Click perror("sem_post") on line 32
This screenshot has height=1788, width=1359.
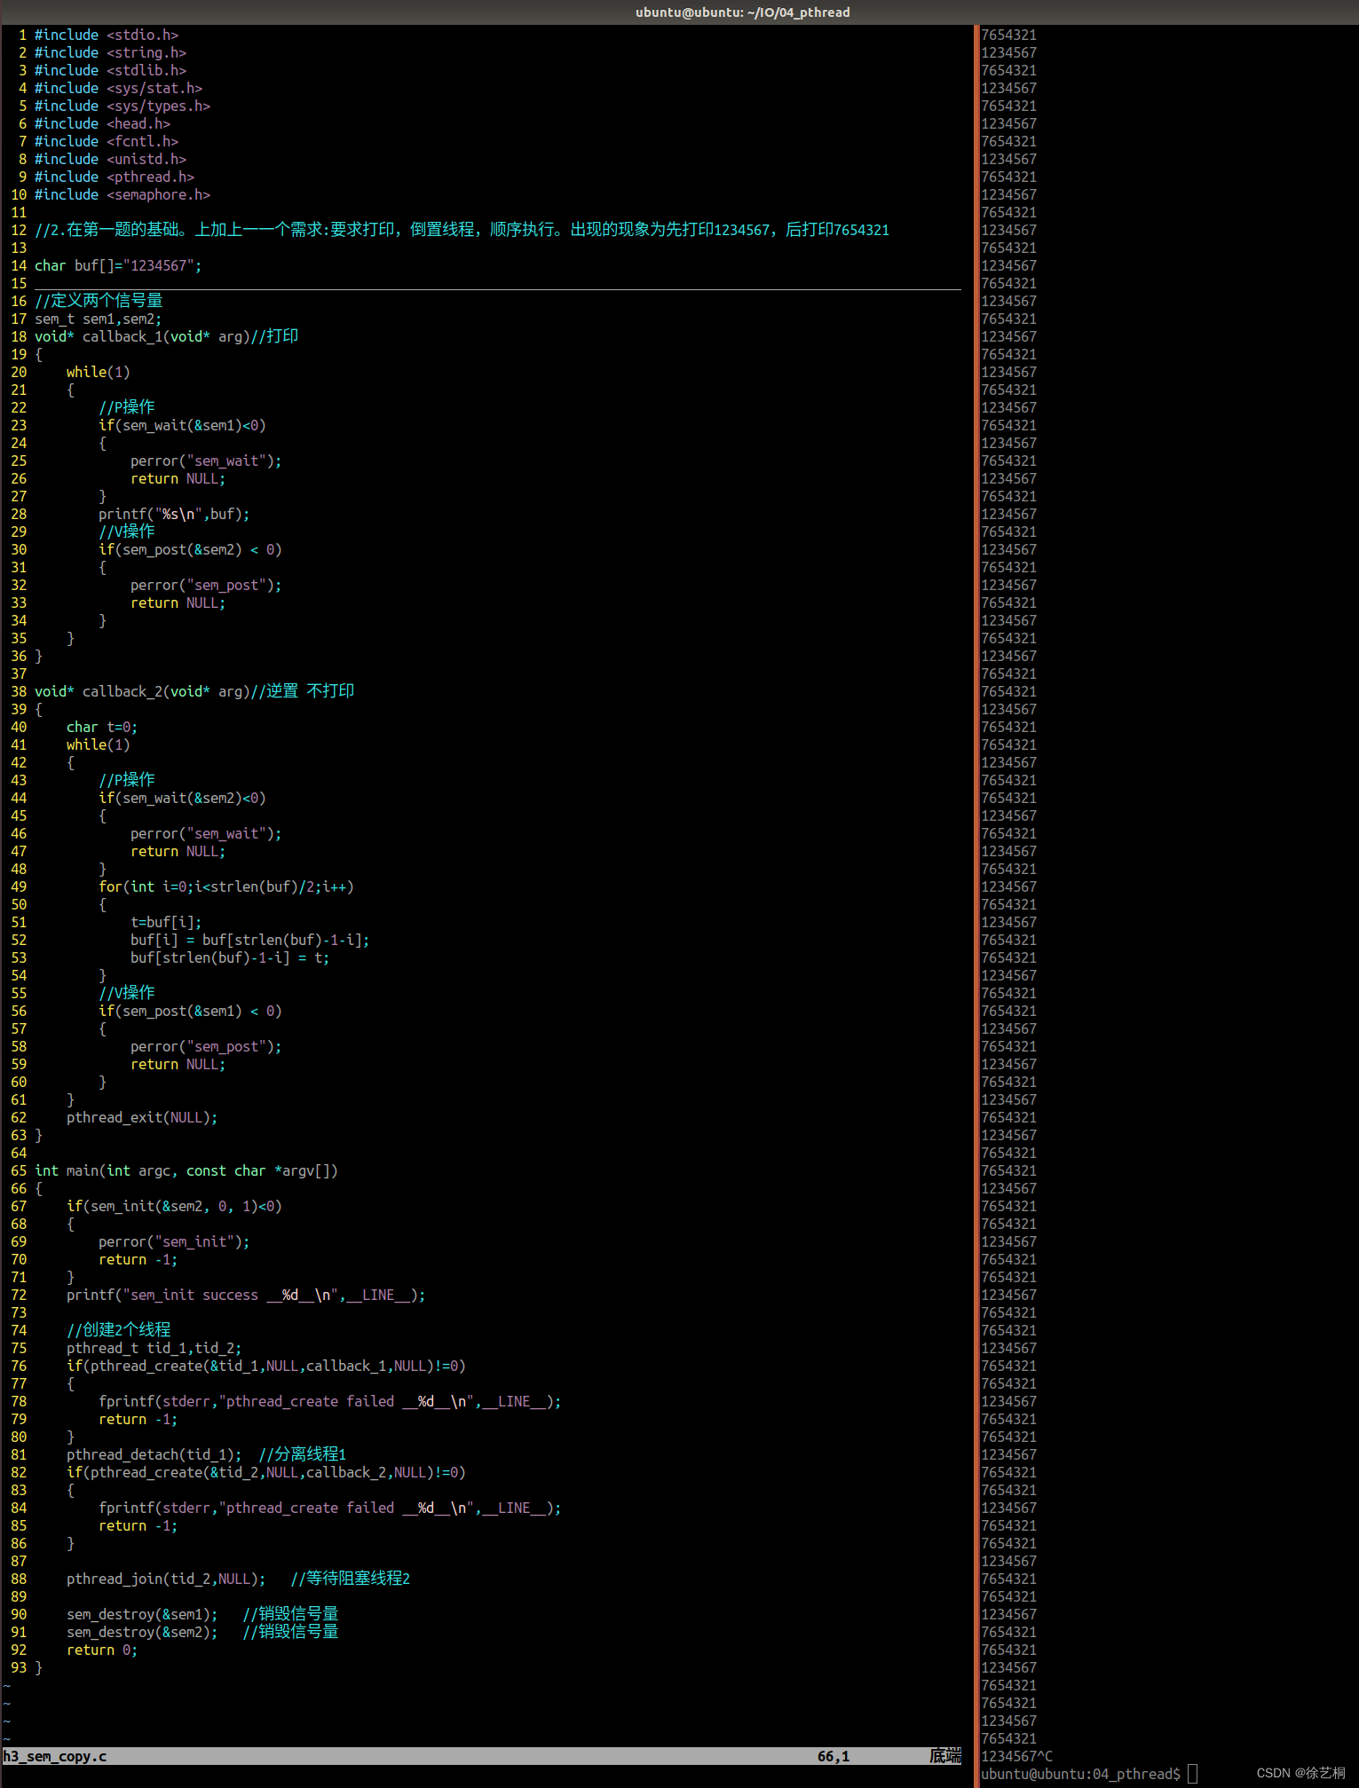[206, 585]
